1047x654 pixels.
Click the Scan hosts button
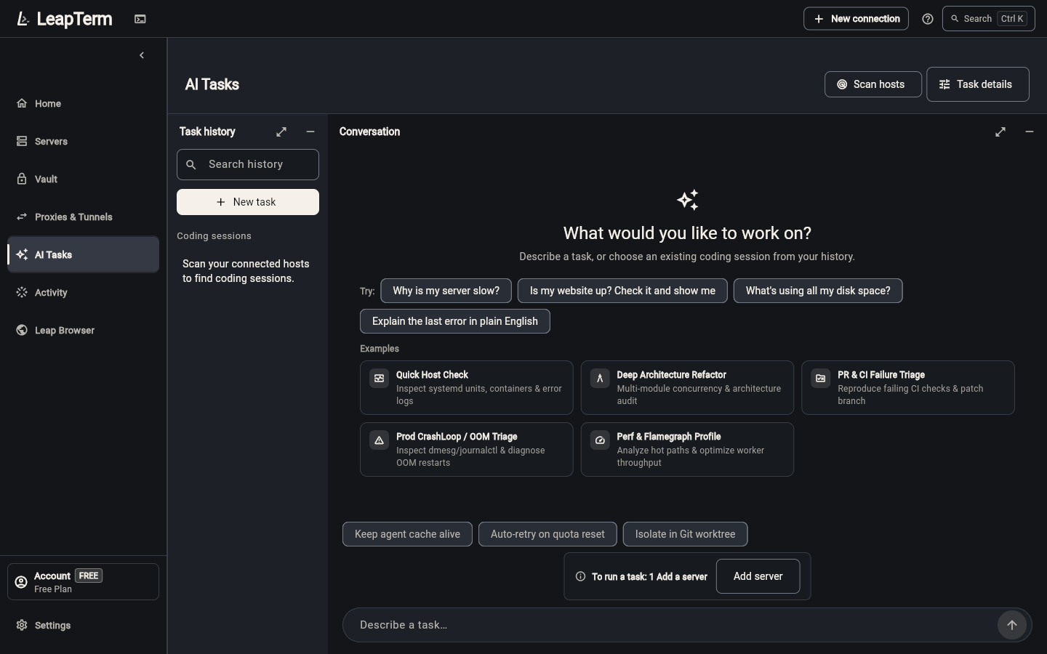pyautogui.click(x=873, y=84)
